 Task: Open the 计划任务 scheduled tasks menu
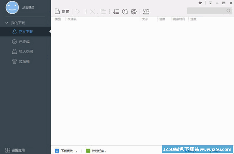[x=96, y=151]
